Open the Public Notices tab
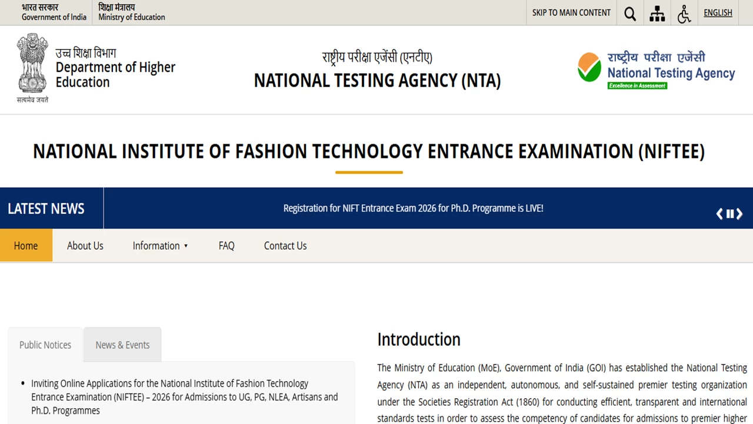 [45, 344]
